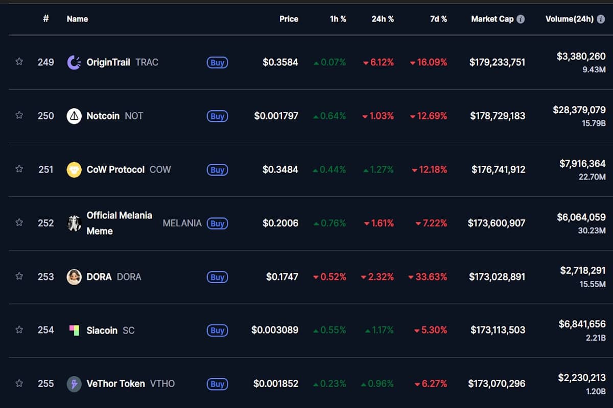Select VeThor 1h change 0.23%
The width and height of the screenshot is (613, 408).
pos(330,384)
